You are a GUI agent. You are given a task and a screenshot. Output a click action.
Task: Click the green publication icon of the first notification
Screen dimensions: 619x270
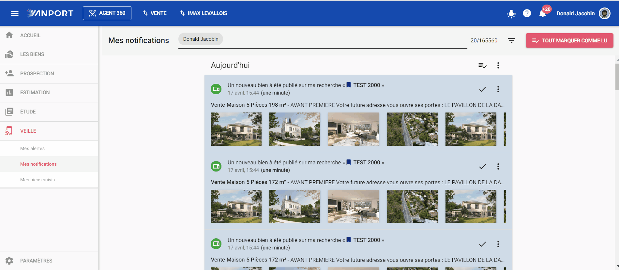[216, 89]
